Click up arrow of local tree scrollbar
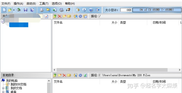 [x=49, y=81]
